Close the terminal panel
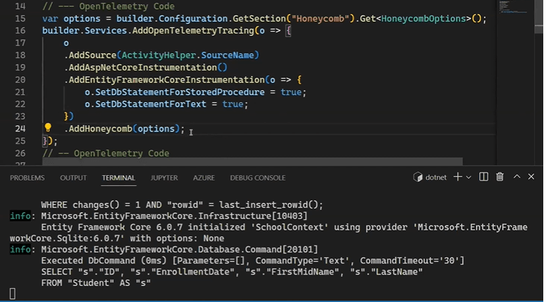The image size is (548, 302). coord(532,177)
